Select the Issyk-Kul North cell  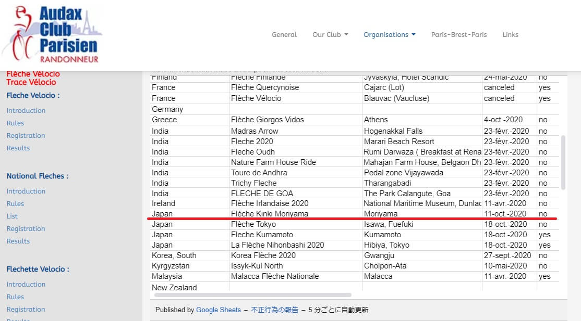click(296, 265)
